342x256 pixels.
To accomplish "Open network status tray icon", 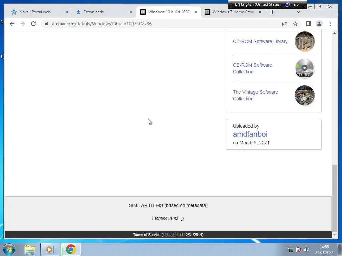I will point(290,250).
